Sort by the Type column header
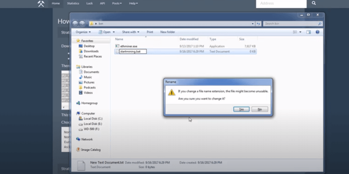The image size is (349, 174). pyautogui.click(x=213, y=39)
